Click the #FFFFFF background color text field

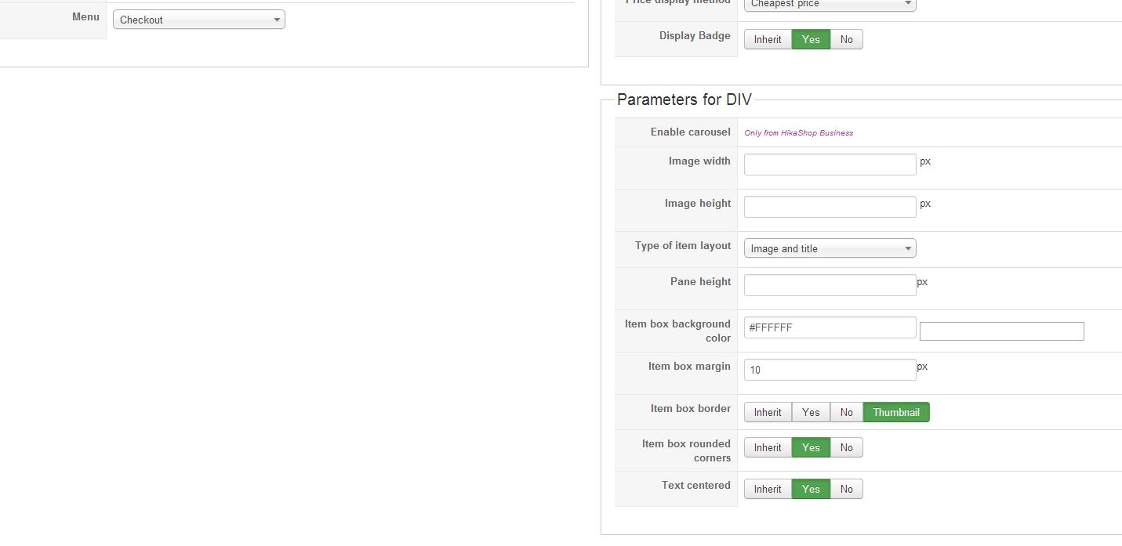(830, 327)
